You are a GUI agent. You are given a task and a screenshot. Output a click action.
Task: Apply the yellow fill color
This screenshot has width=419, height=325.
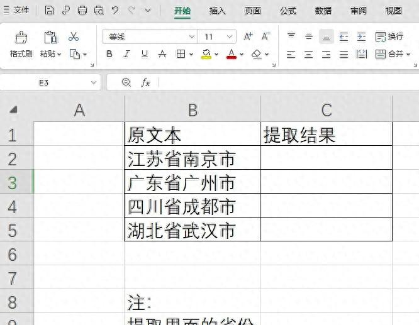[x=206, y=54]
